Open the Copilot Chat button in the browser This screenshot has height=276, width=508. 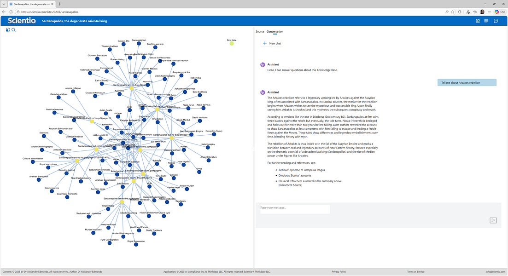pyautogui.click(x=500, y=12)
